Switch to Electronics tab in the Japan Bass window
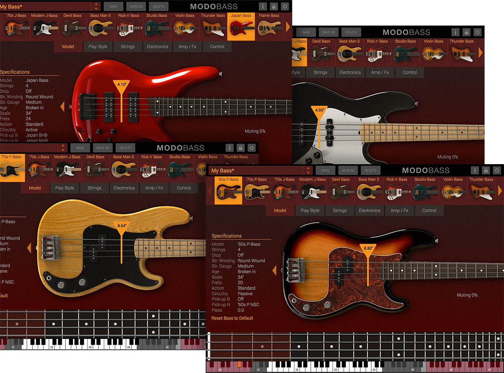This screenshot has height=373, width=504. point(157,47)
